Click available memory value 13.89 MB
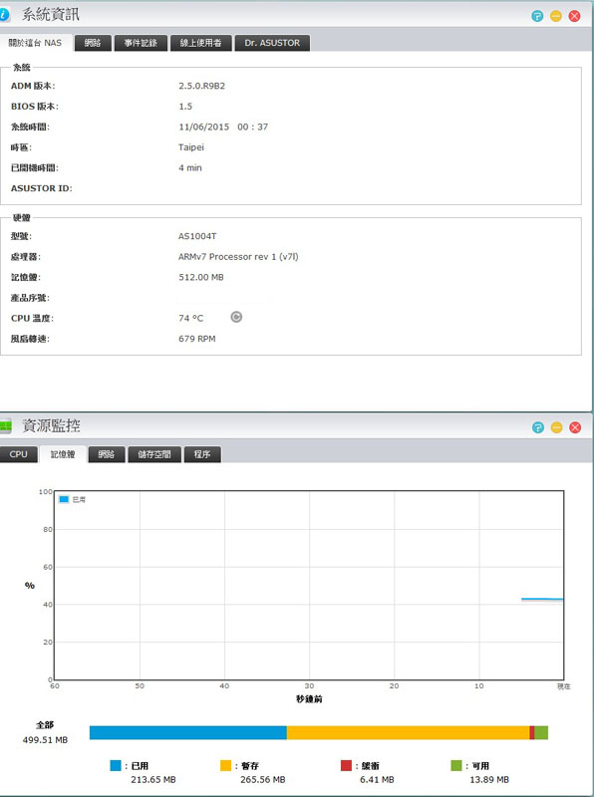Viewport: 594px width, 797px height. pyautogui.click(x=489, y=779)
